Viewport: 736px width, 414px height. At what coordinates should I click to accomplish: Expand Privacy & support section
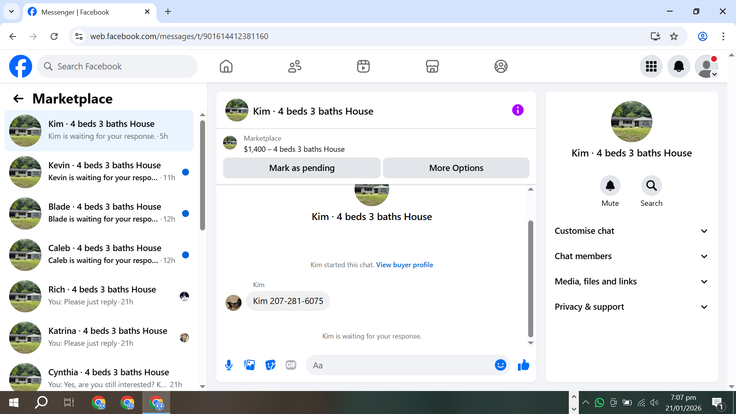(631, 307)
